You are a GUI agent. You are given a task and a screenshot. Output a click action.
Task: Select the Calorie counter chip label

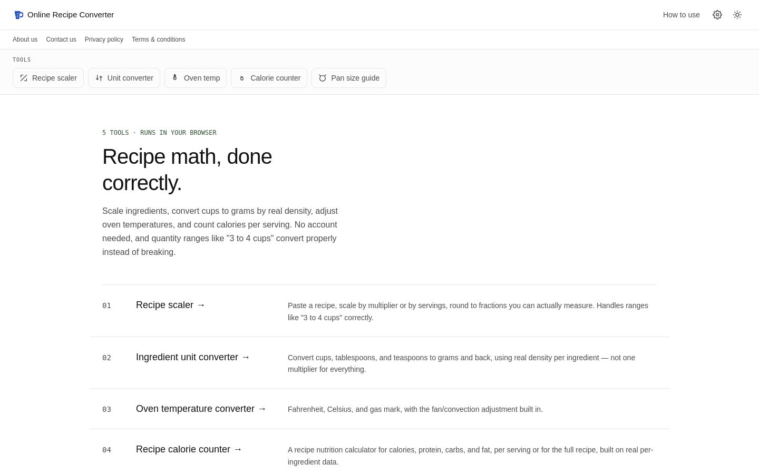(x=276, y=78)
